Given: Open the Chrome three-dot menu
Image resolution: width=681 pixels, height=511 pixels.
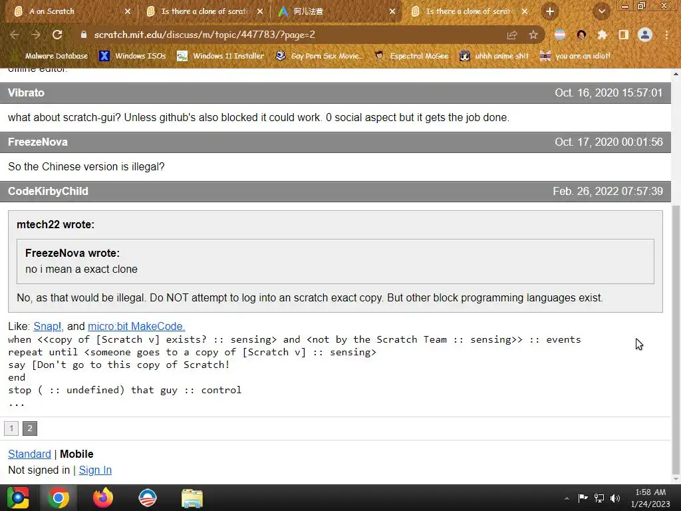Looking at the screenshot, I should coord(666,35).
